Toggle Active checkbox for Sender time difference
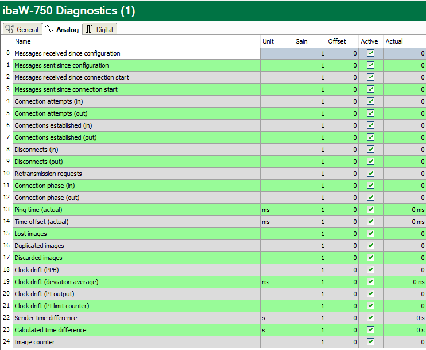 pos(370,317)
